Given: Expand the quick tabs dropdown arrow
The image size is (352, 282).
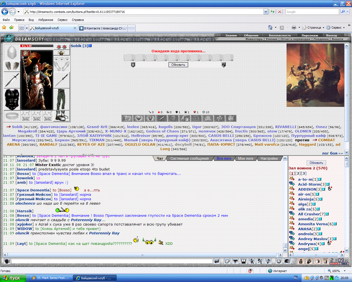Looking at the screenshot, I should point(27,28).
